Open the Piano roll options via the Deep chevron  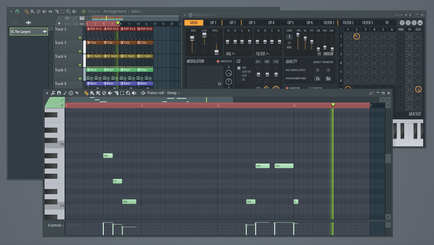[x=180, y=93]
